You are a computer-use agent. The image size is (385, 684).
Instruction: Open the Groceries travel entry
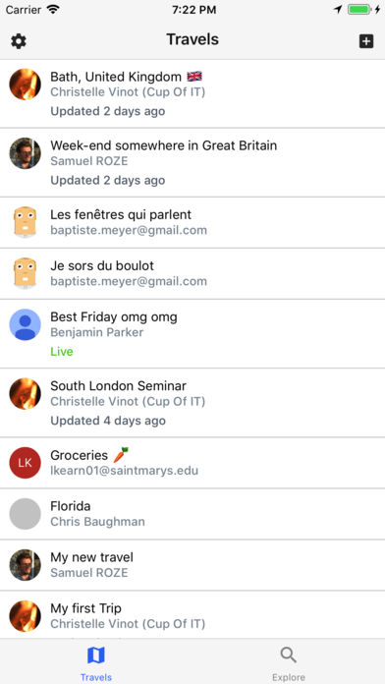point(192,463)
